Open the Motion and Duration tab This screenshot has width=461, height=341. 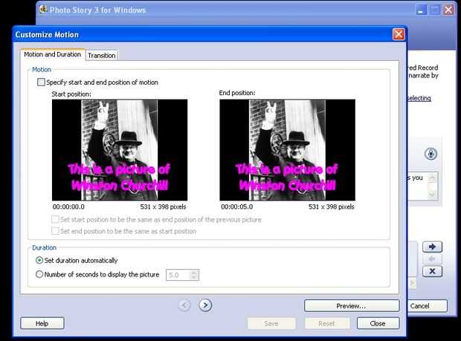(x=53, y=54)
